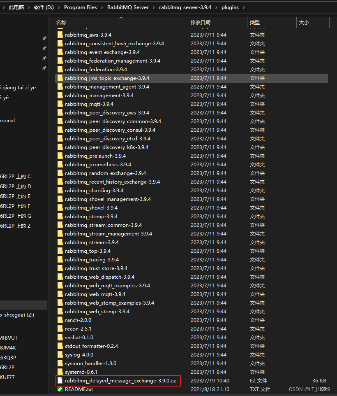Screen dimensions: 337x396
Task: Expand chevron after 软件 (D:) breadcrumb
Action: (59, 7)
